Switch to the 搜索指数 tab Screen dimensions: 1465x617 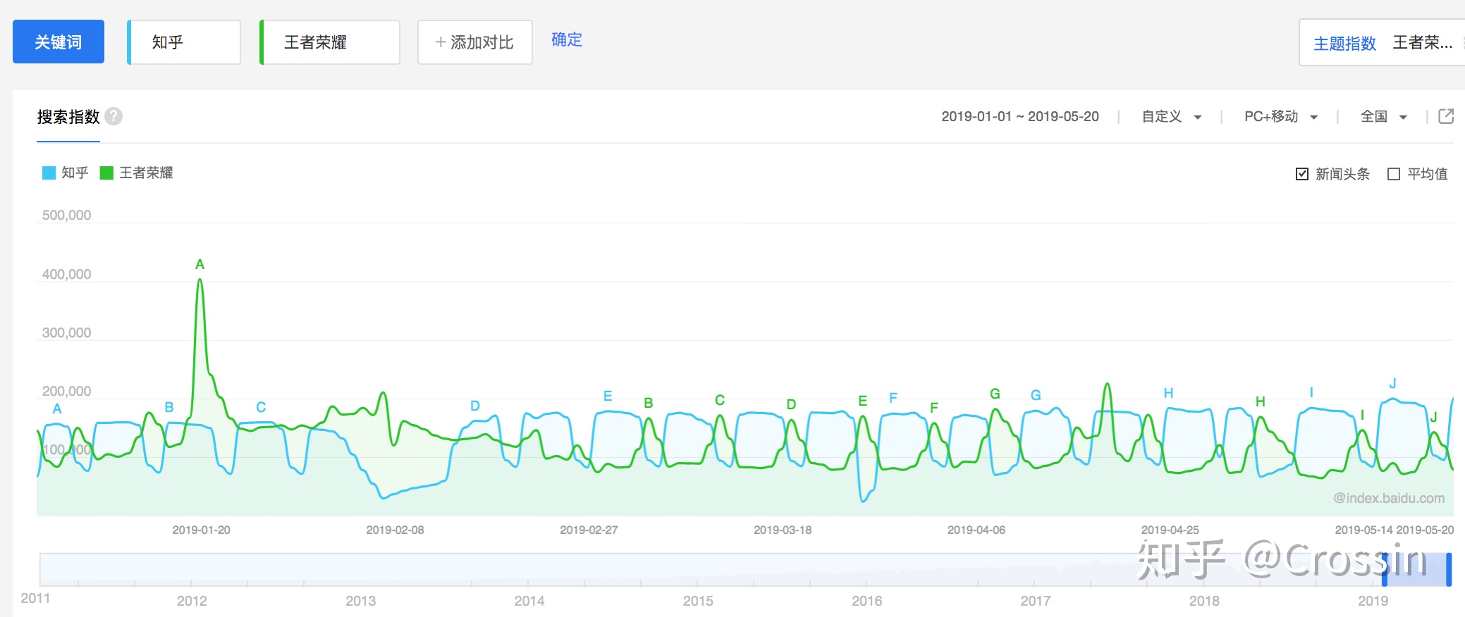(x=68, y=117)
